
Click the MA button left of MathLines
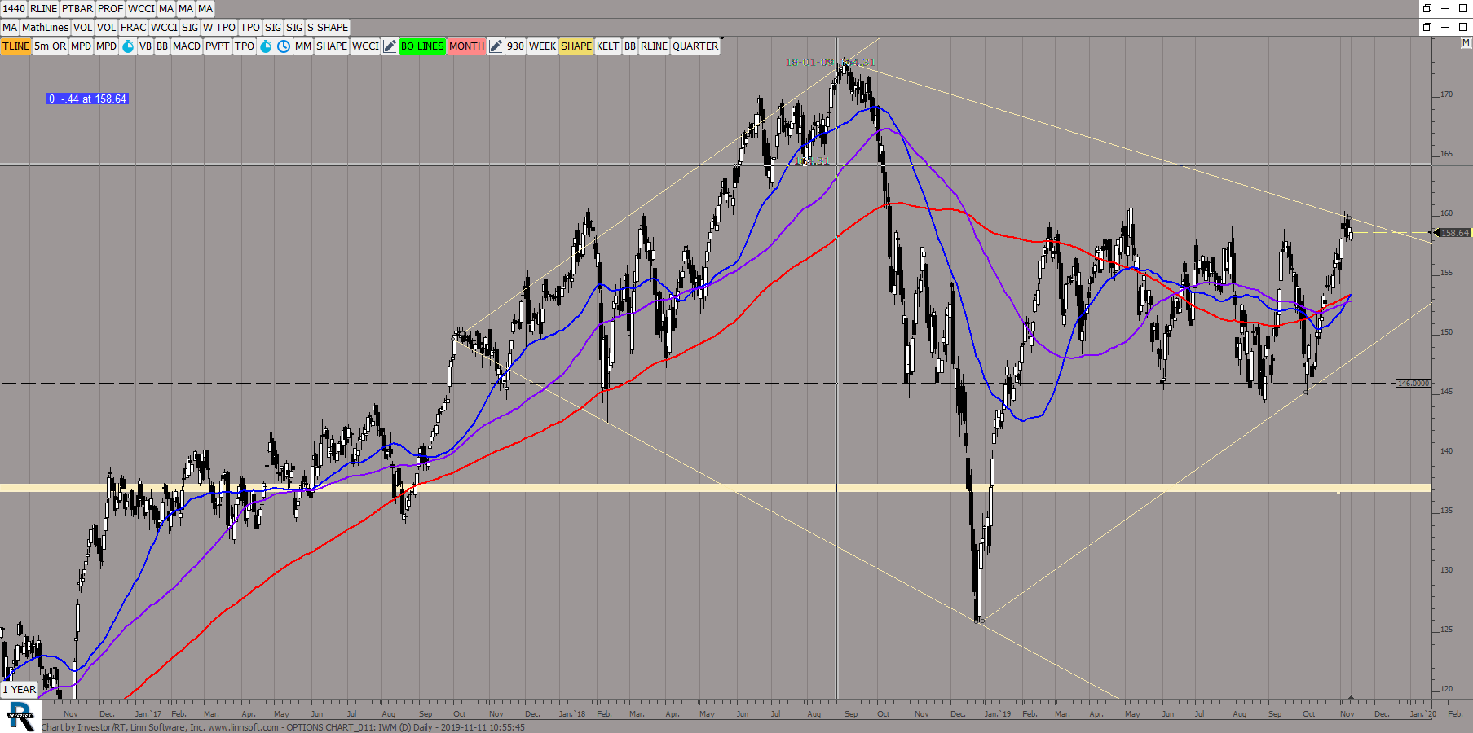coord(10,28)
